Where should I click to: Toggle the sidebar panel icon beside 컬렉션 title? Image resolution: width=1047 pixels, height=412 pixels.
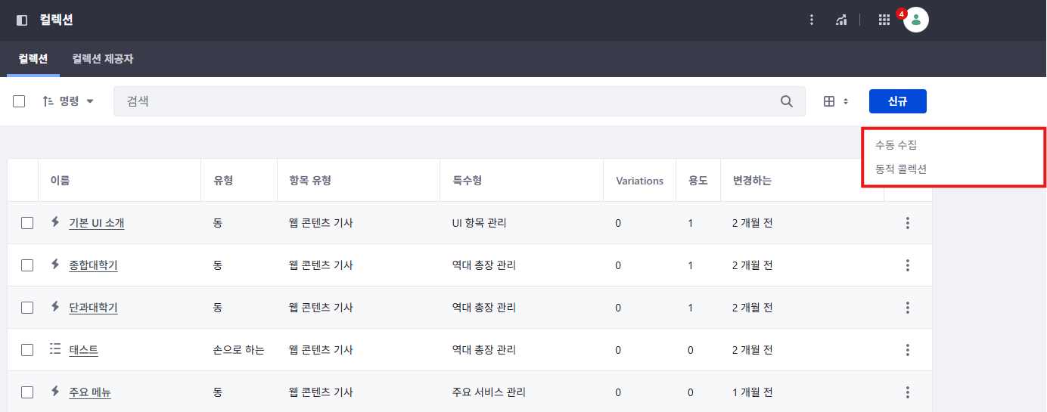point(22,20)
